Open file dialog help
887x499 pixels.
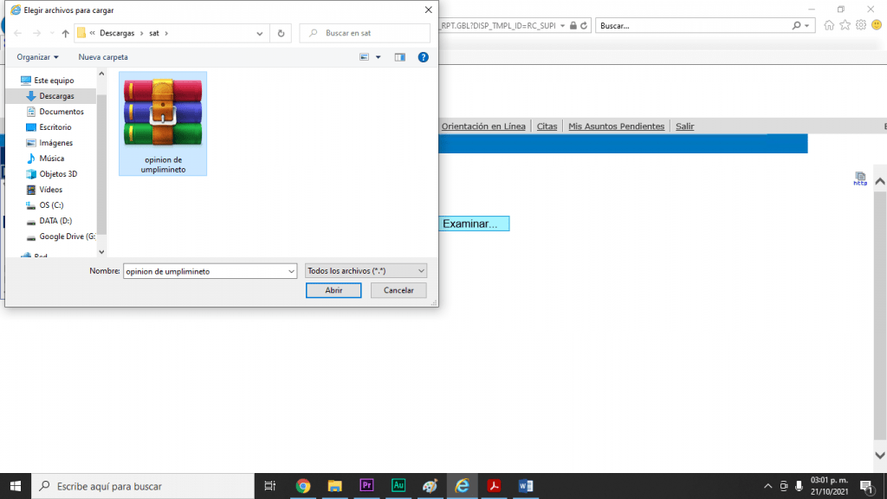[423, 57]
